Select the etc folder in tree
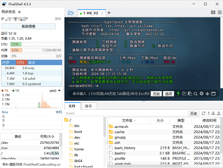The width and height of the screenshot is (223, 168). (77, 143)
